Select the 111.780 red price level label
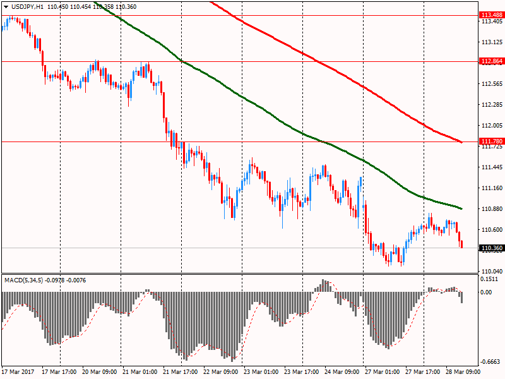The width and height of the screenshot is (505, 379). pos(492,141)
